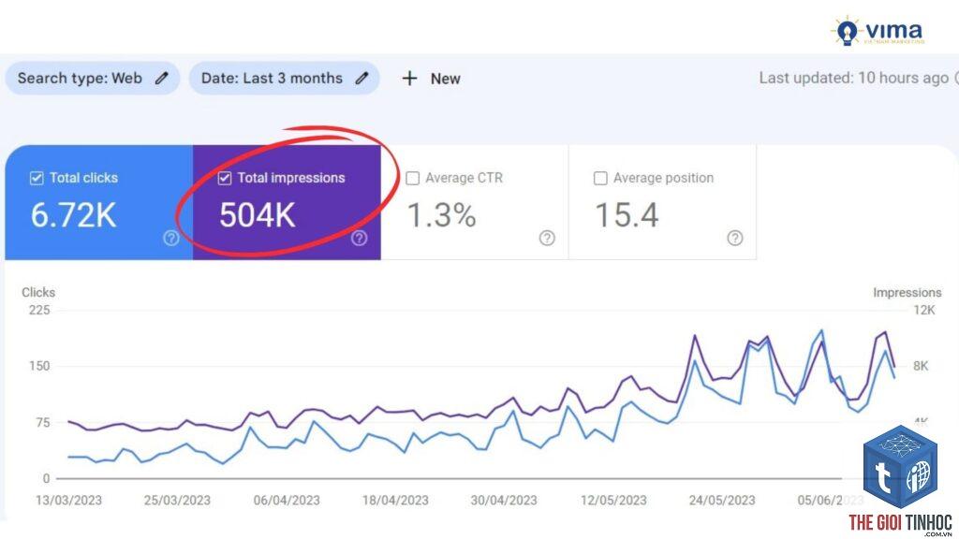
Task: Click the 30/04/2023 date label
Action: [x=504, y=500]
